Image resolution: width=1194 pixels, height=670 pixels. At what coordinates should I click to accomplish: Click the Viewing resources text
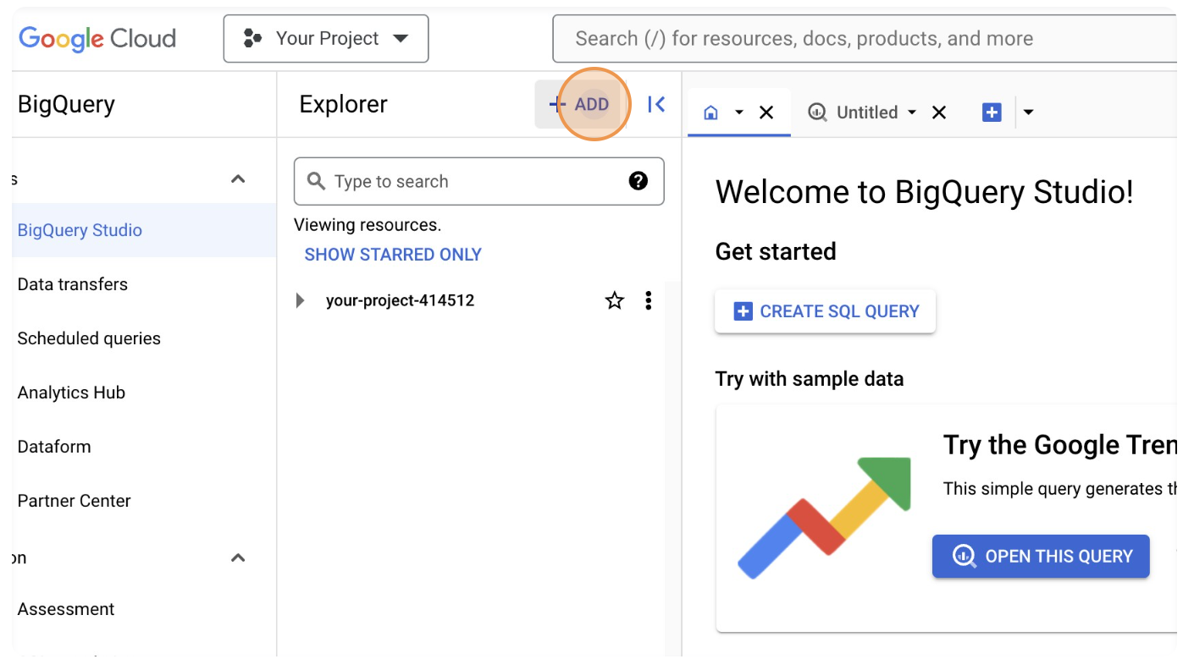[368, 225]
